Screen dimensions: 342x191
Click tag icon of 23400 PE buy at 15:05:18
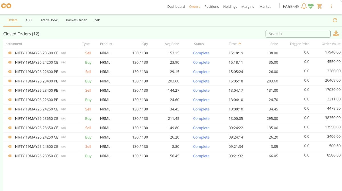tap(10, 81)
